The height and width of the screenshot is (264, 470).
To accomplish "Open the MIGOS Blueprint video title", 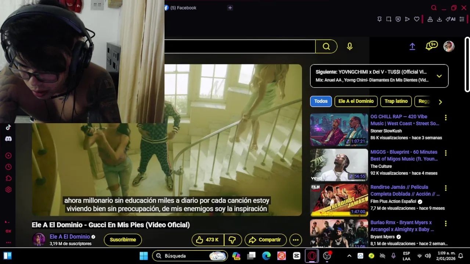I will tap(404, 155).
